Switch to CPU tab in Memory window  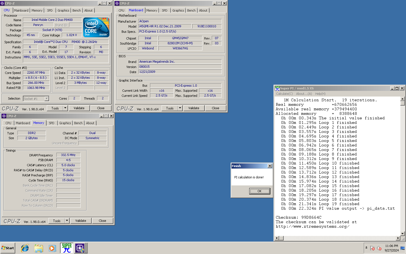click(x=8, y=123)
